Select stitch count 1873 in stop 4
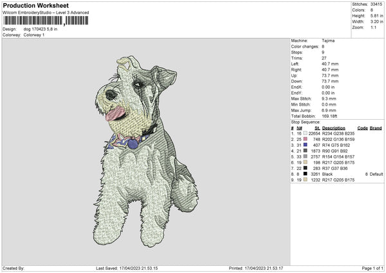Viewport: 386px width, 273px height. tap(316, 151)
